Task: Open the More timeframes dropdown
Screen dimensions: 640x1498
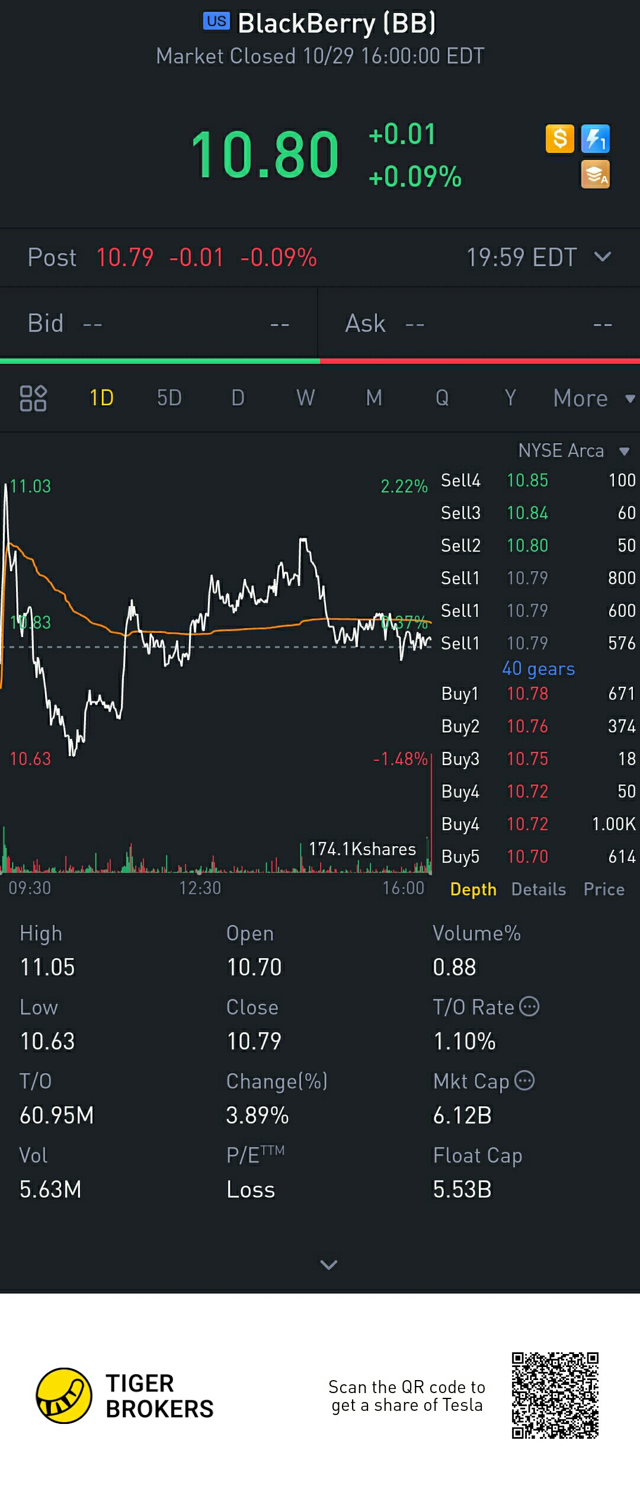Action: tap(594, 398)
